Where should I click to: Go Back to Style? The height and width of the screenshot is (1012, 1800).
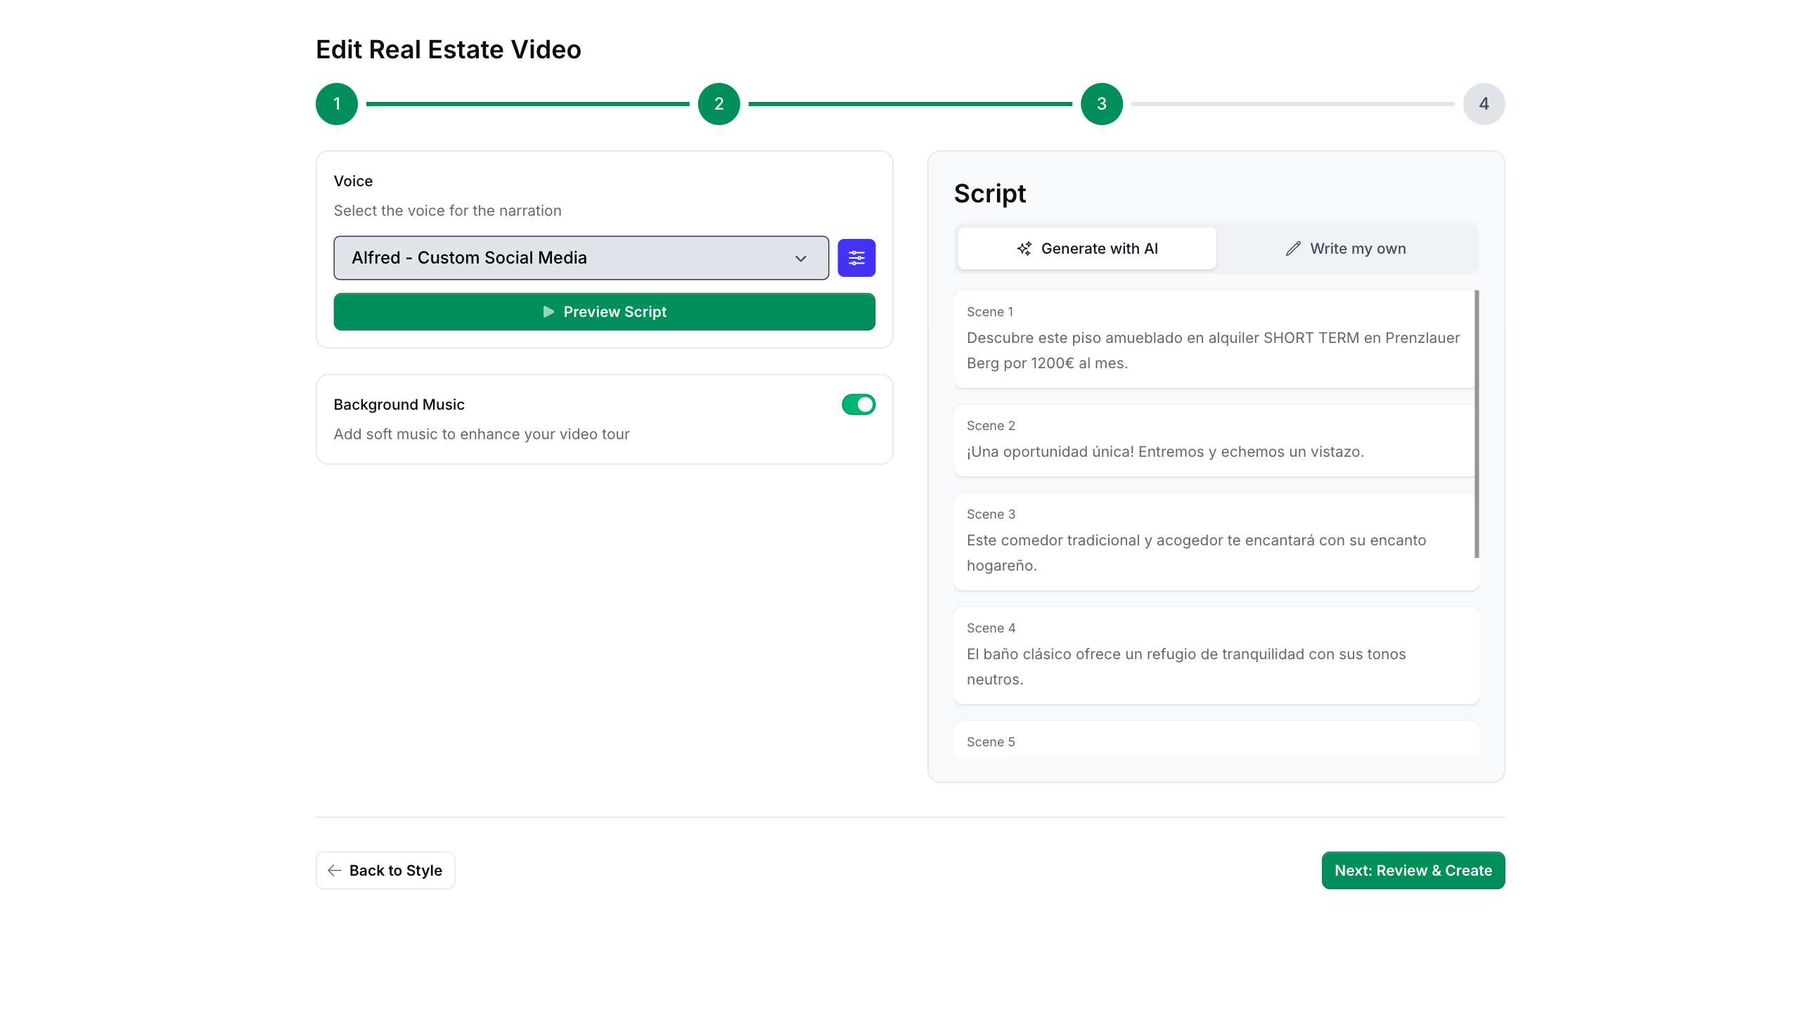click(x=385, y=870)
